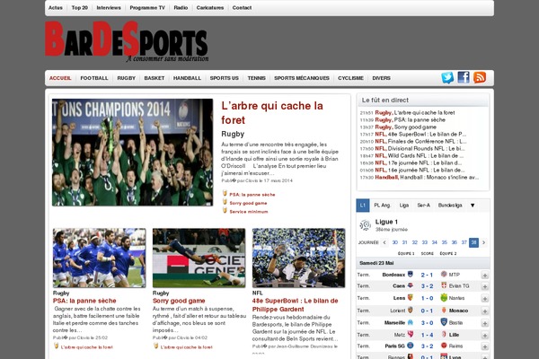Expand Marseille - Bastia match details
The image size is (539, 359).
485,323
